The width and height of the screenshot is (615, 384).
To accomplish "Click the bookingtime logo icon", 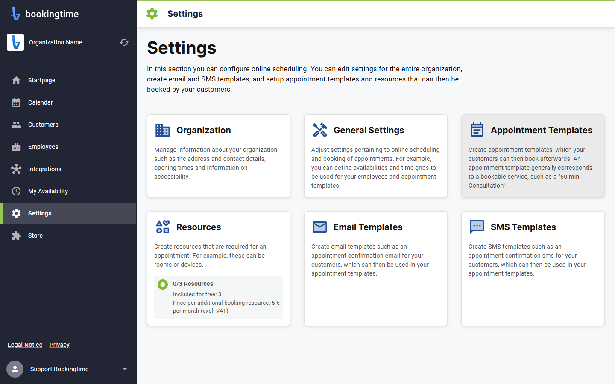I will click(x=16, y=14).
